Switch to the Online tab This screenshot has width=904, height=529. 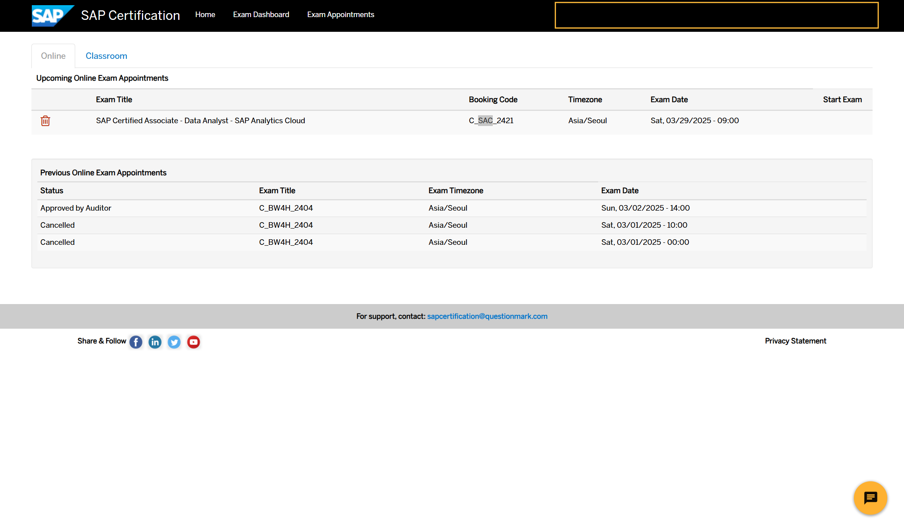(x=53, y=56)
